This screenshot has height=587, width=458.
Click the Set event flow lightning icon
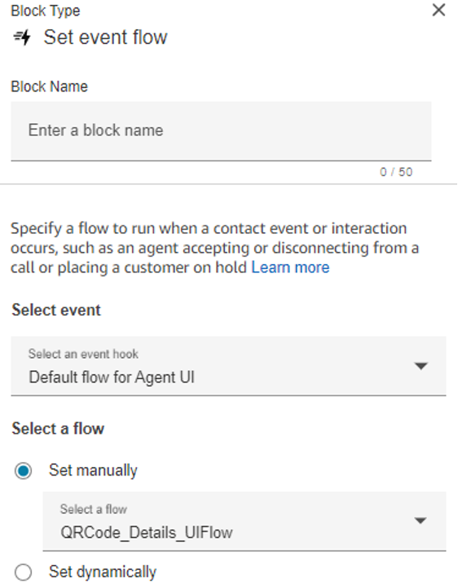[22, 38]
